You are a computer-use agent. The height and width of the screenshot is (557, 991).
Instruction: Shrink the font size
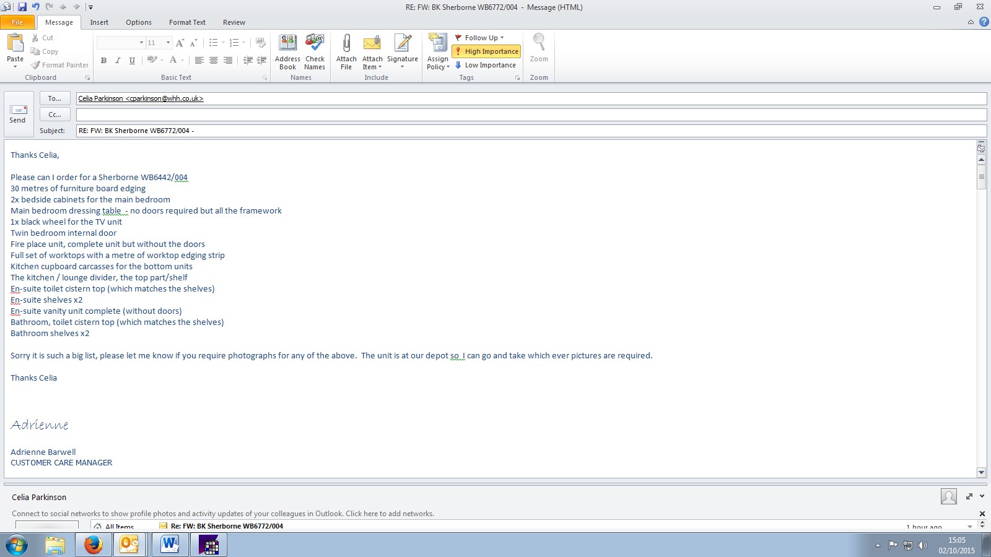(194, 43)
